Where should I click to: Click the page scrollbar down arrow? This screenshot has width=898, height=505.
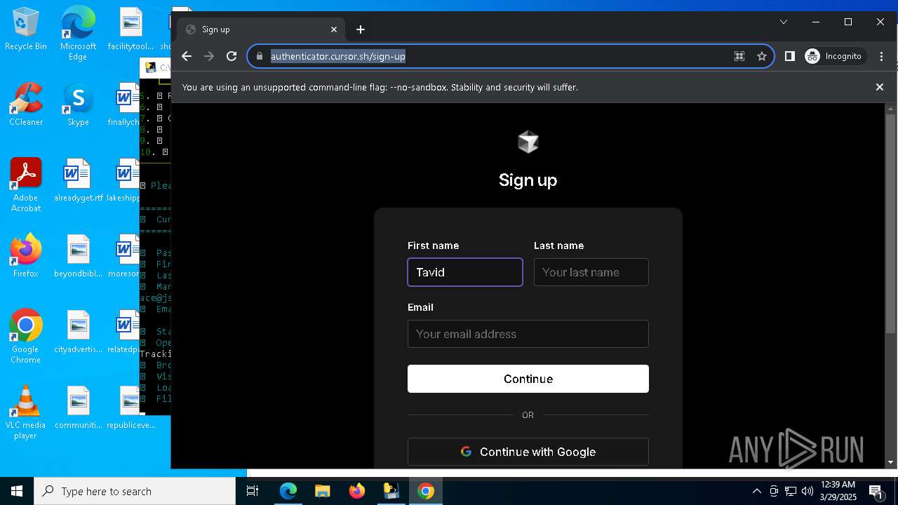point(891,462)
